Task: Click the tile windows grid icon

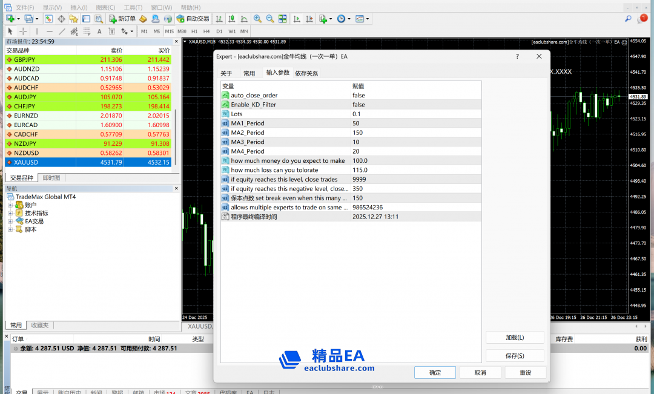Action: pos(282,19)
